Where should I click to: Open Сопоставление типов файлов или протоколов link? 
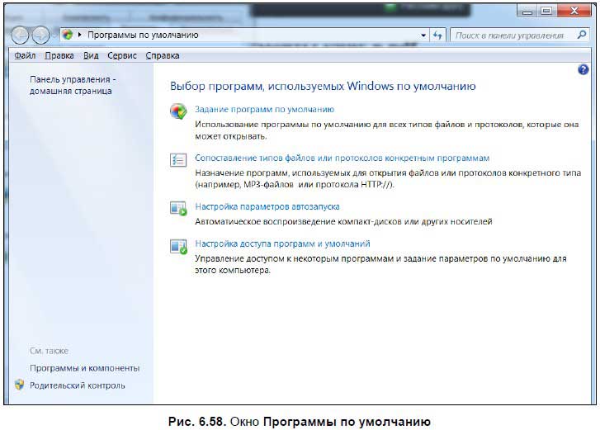pyautogui.click(x=343, y=158)
